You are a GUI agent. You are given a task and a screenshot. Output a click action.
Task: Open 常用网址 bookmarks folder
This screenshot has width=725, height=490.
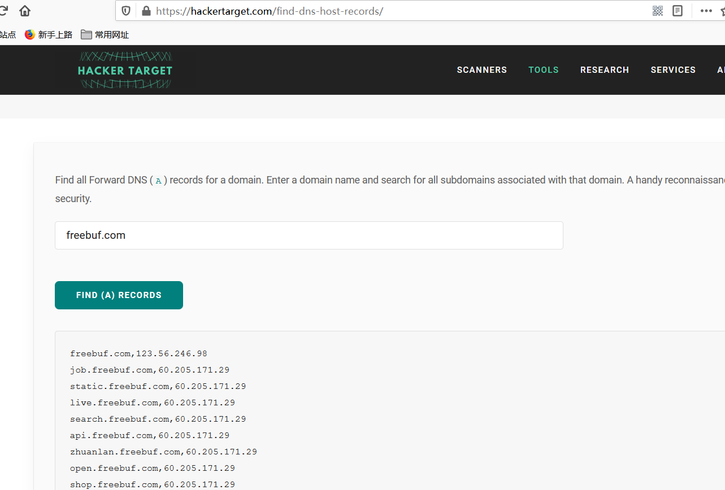coord(105,34)
